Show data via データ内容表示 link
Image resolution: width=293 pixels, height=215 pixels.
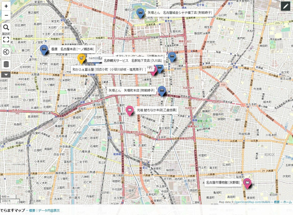pyautogui.click(x=49, y=210)
